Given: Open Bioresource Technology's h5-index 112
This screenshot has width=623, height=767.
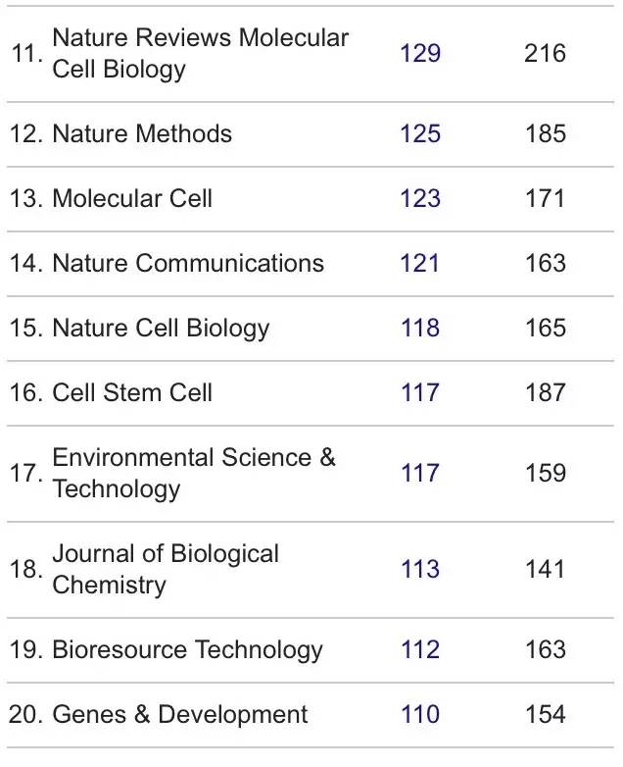Looking at the screenshot, I should pos(420,649).
